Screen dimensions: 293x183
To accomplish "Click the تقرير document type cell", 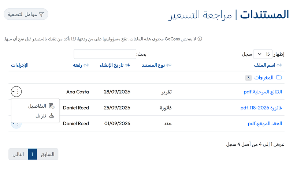I will click(x=167, y=92).
